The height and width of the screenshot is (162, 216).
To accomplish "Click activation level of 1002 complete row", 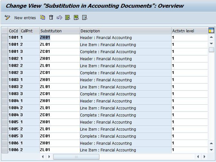I will point(190,73).
